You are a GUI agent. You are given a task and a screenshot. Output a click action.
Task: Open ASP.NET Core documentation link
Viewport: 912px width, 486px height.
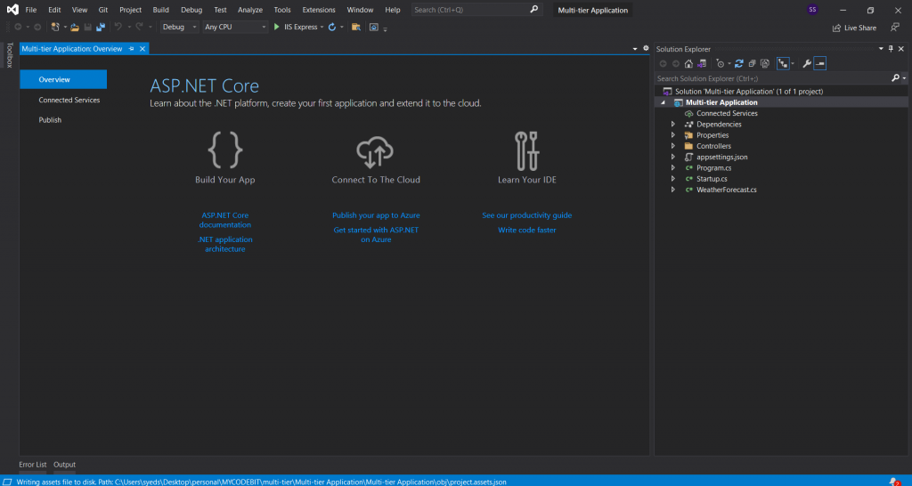(x=225, y=220)
